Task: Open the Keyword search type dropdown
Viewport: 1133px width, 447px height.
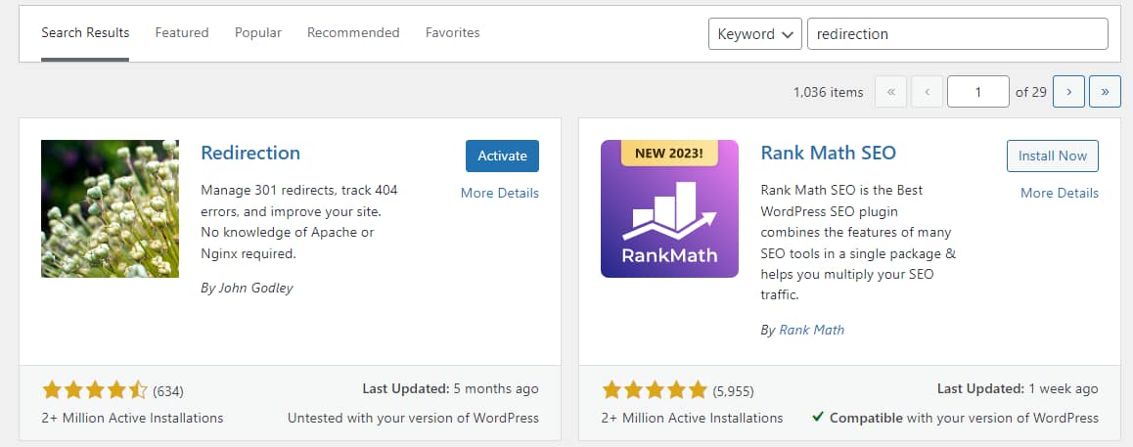Action: point(754,33)
